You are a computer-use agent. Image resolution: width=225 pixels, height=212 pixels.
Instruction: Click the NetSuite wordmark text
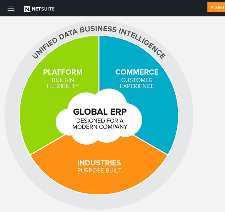pos(43,9)
